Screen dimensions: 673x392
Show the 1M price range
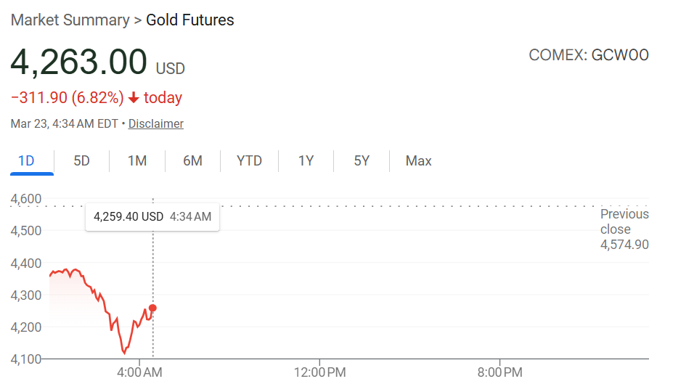(x=137, y=161)
